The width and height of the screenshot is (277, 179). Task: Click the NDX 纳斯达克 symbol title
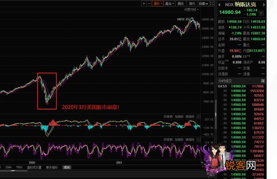point(241,5)
